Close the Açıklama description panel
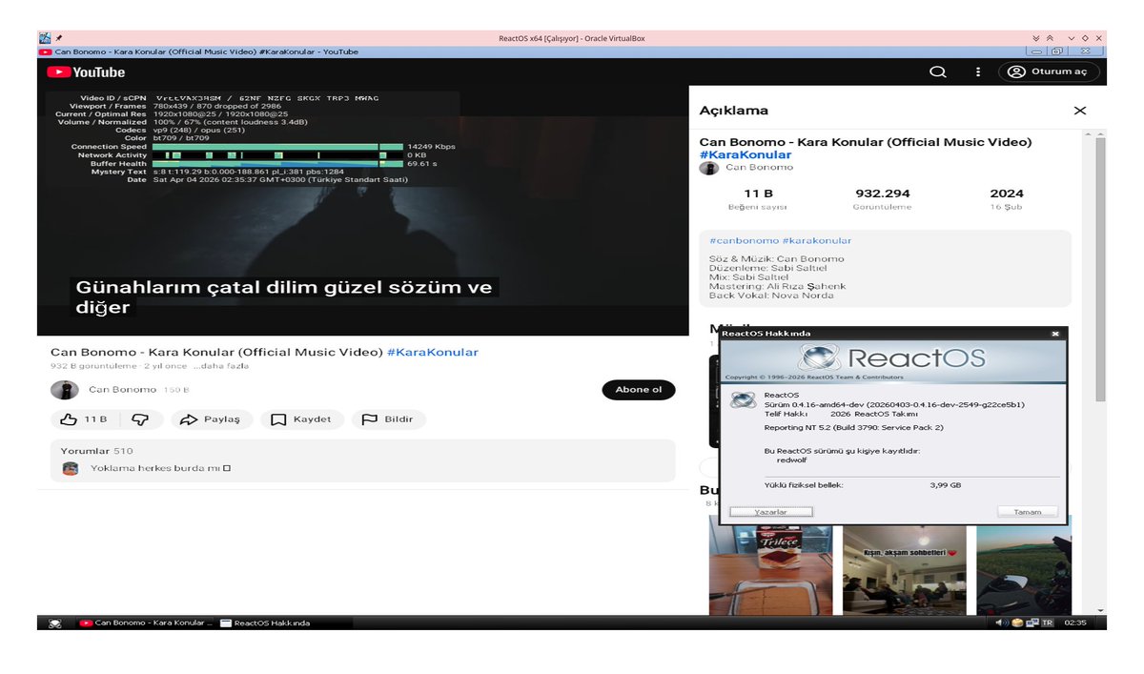The image size is (1144, 674). coord(1080,111)
